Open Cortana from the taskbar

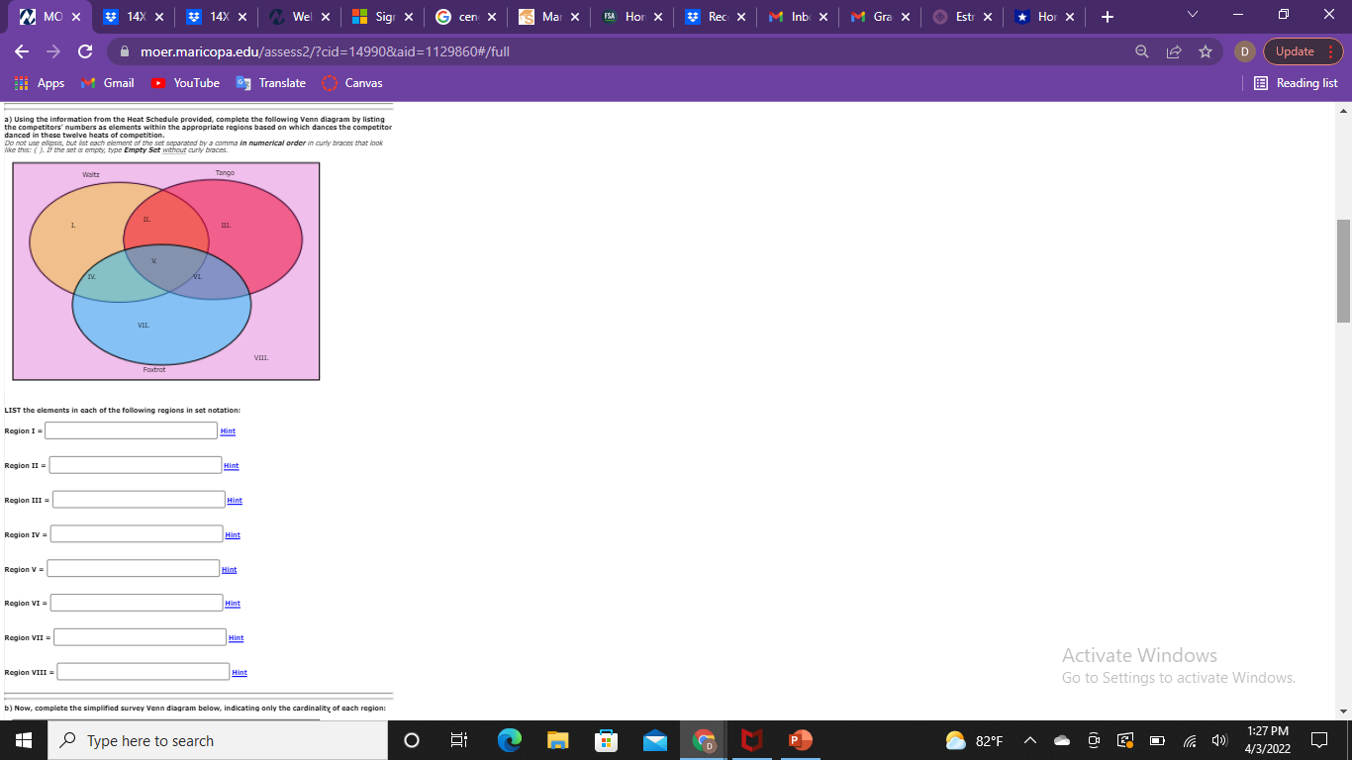412,740
